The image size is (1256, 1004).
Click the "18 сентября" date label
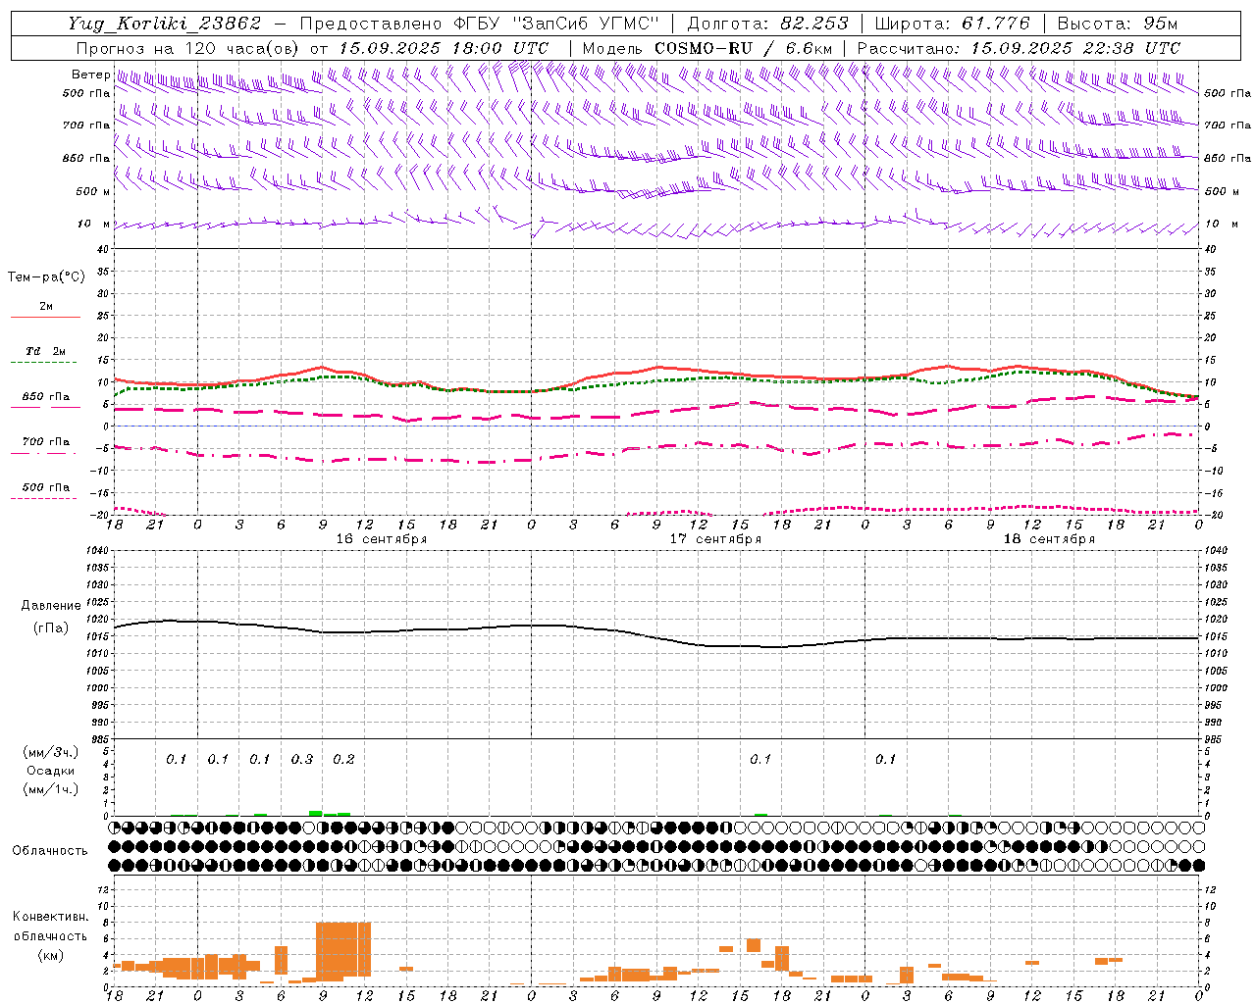[1049, 539]
